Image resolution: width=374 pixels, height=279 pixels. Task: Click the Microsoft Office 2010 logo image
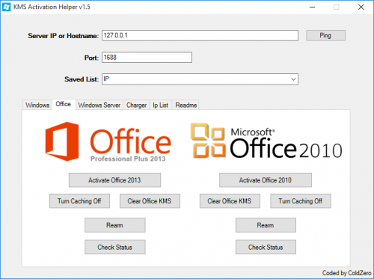(x=266, y=141)
